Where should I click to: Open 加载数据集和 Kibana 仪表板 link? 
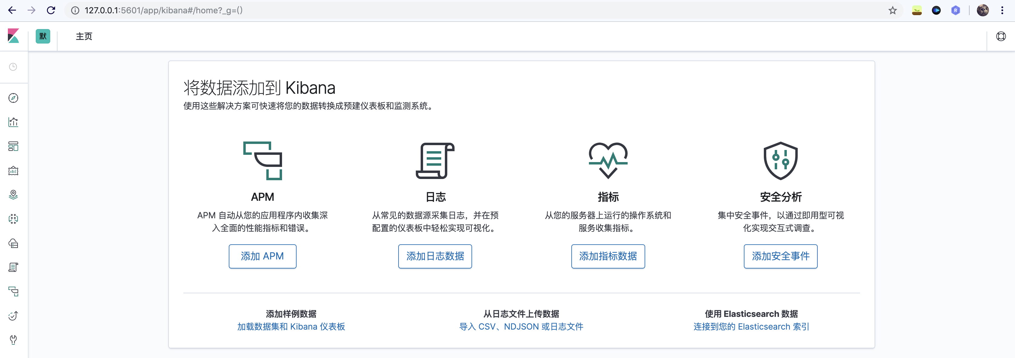coord(291,327)
